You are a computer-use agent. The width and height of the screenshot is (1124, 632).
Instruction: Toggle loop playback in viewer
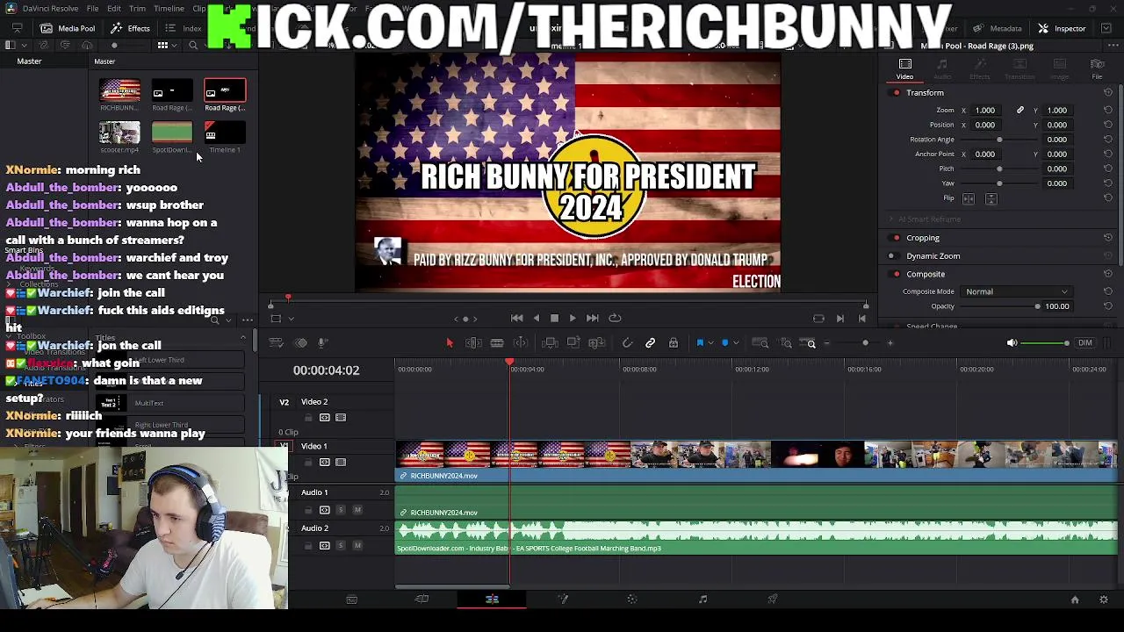(x=615, y=319)
